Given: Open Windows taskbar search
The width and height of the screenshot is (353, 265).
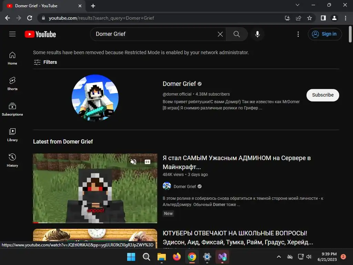Looking at the screenshot, I should tap(146, 257).
